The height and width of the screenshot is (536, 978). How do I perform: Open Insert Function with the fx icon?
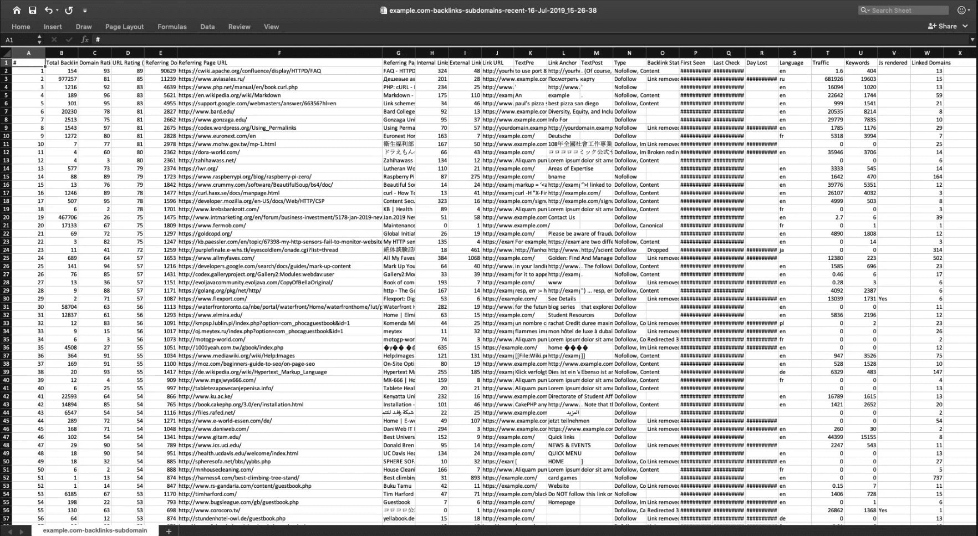pos(84,39)
